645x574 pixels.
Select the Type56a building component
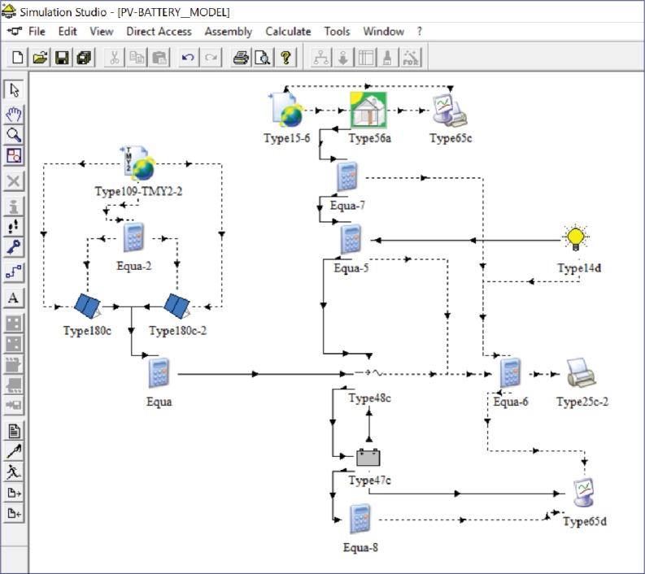368,111
